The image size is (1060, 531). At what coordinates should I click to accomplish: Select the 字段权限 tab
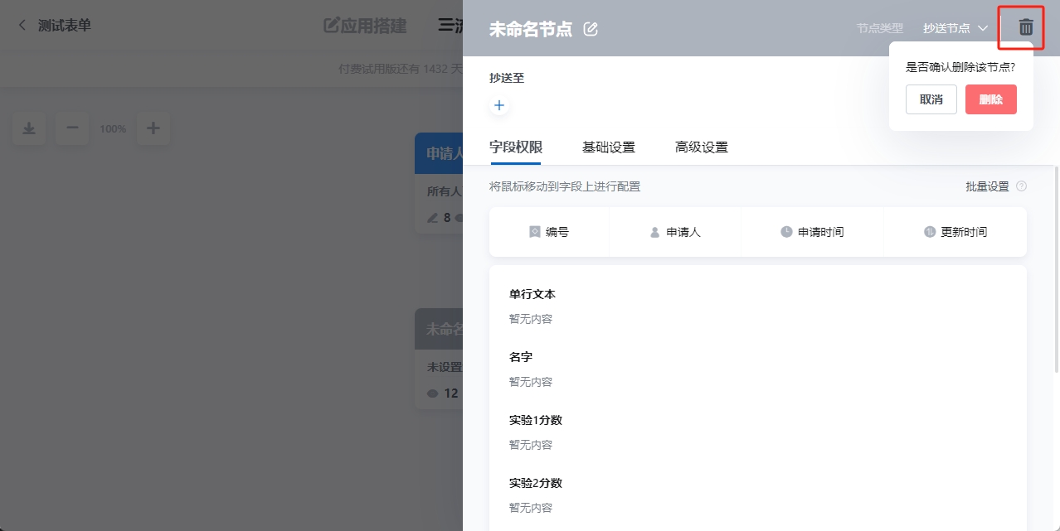point(515,147)
